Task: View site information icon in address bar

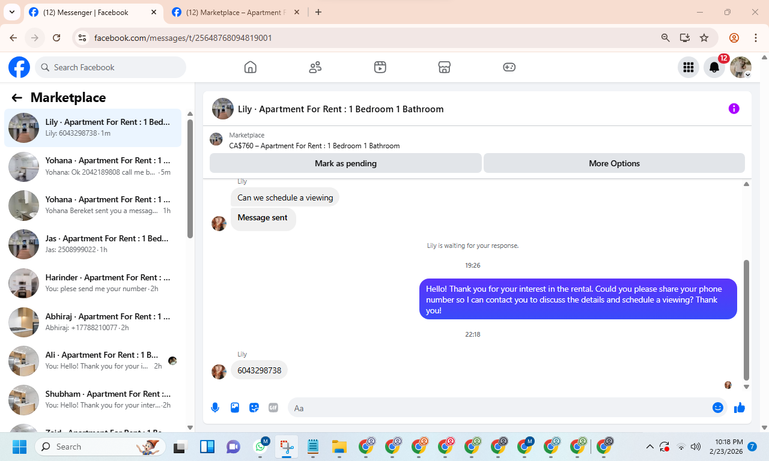Action: (x=83, y=38)
